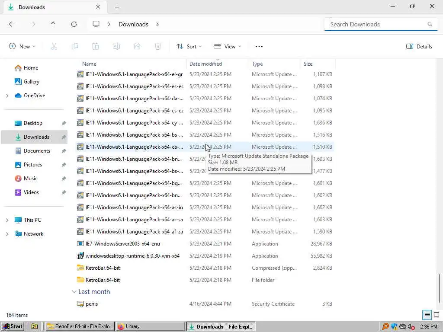This screenshot has height=332, width=443.
Task: Open the View layout dropdown
Action: (x=228, y=47)
